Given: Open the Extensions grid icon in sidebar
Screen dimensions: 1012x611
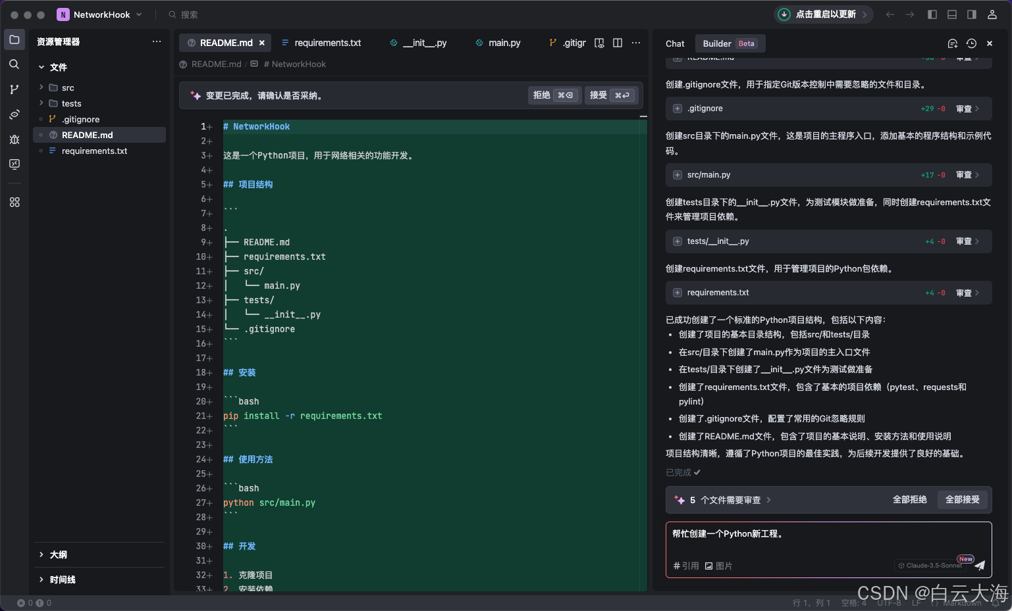Looking at the screenshot, I should point(14,202).
